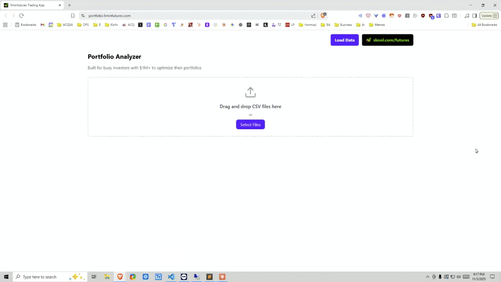The height and width of the screenshot is (282, 501).
Task: Open the clock showing 9:17 PM
Action: 478,277
